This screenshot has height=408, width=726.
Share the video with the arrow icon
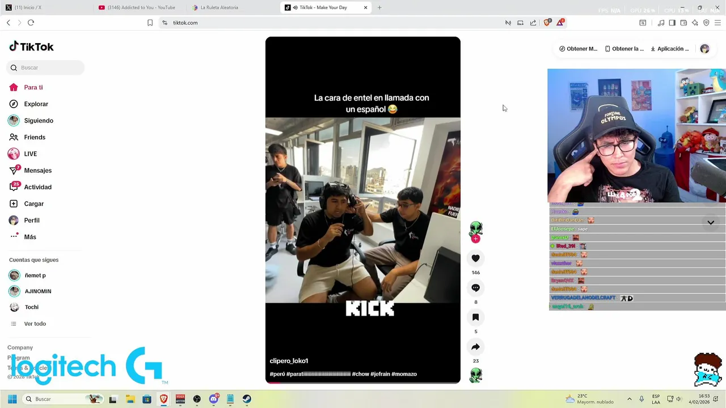(x=475, y=347)
